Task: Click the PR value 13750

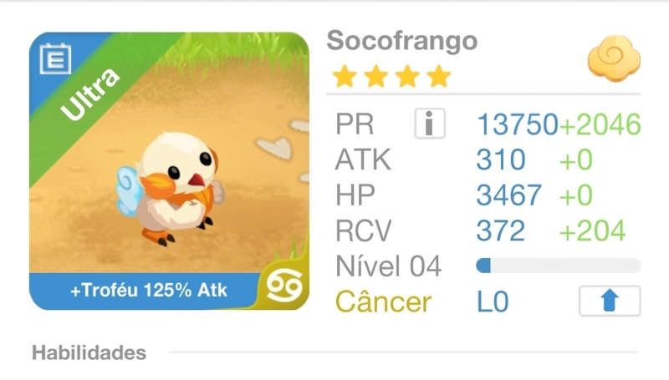Action: pyautogui.click(x=517, y=124)
